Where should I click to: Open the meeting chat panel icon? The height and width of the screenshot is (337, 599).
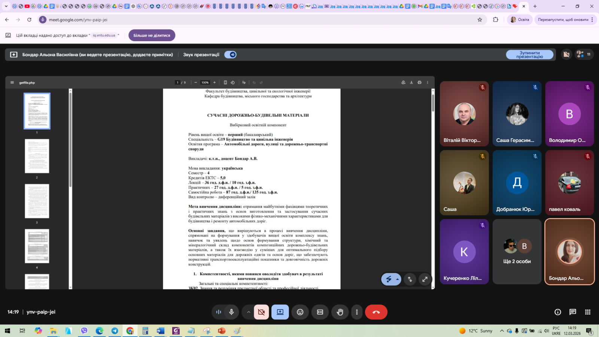coord(572,312)
